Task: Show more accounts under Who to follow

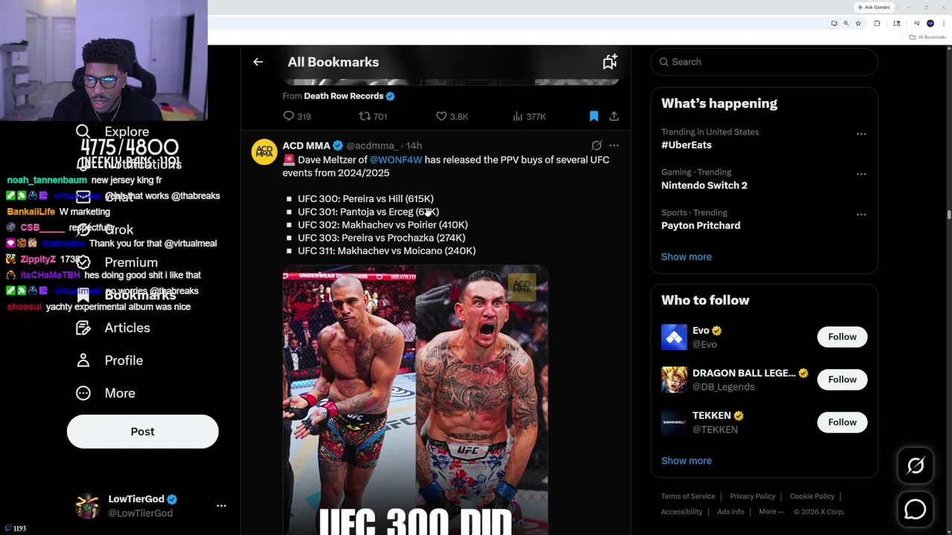Action: (686, 461)
